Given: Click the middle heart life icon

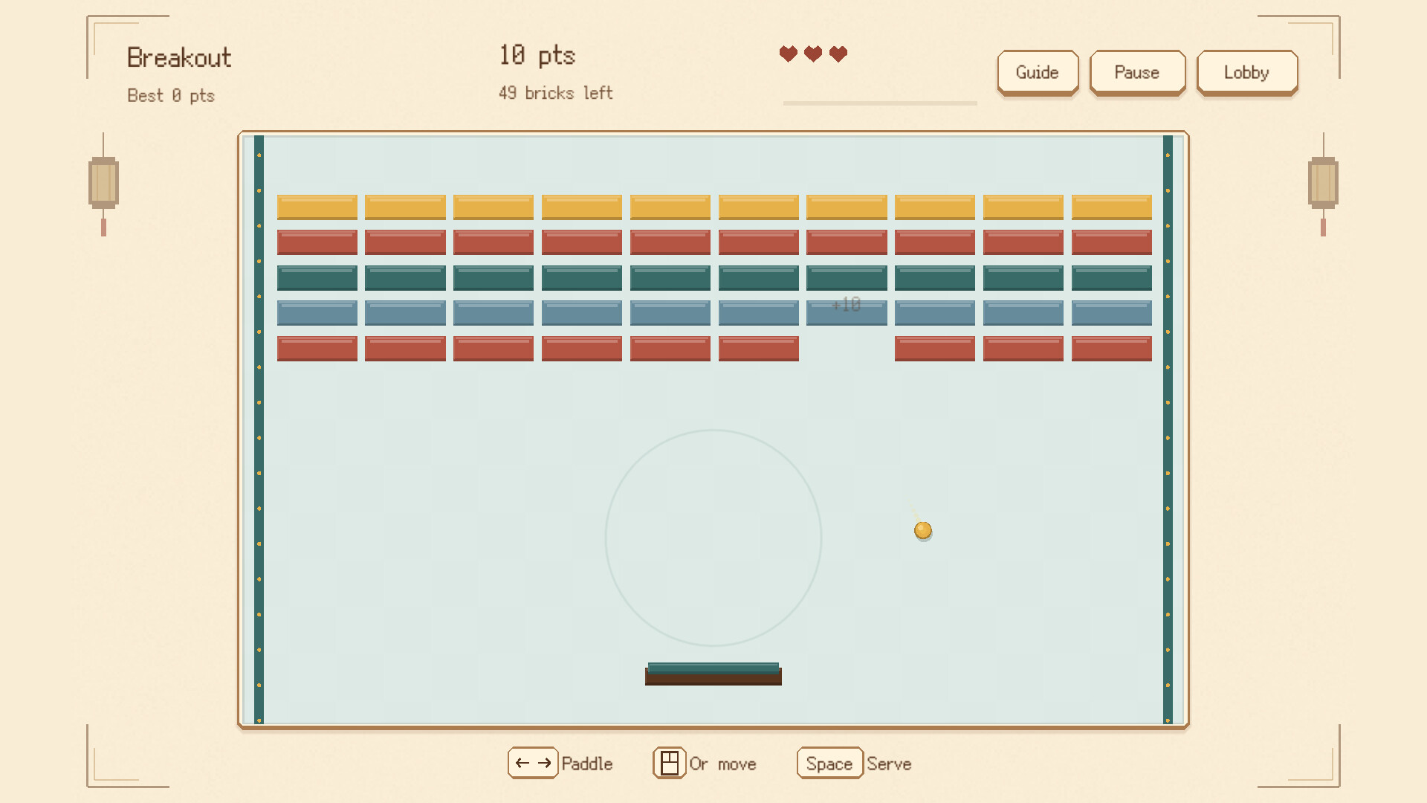Looking at the screenshot, I should (x=813, y=54).
